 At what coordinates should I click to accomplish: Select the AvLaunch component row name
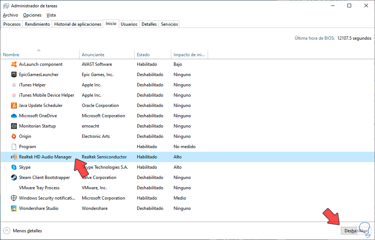click(41, 64)
